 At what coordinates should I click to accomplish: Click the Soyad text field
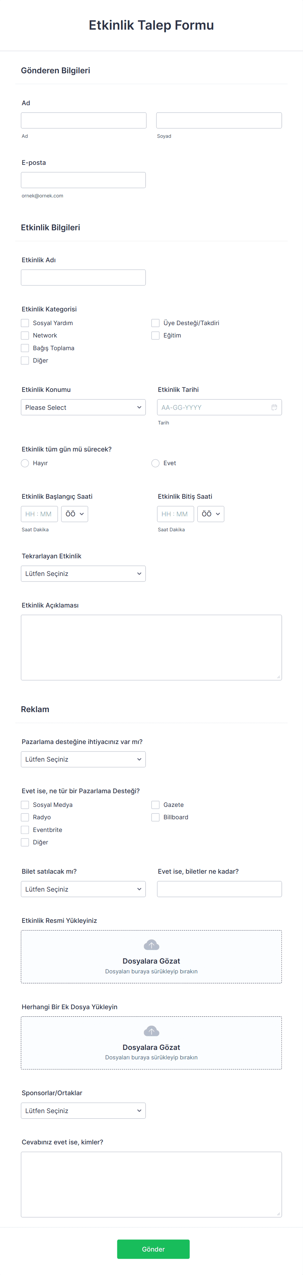click(x=219, y=120)
